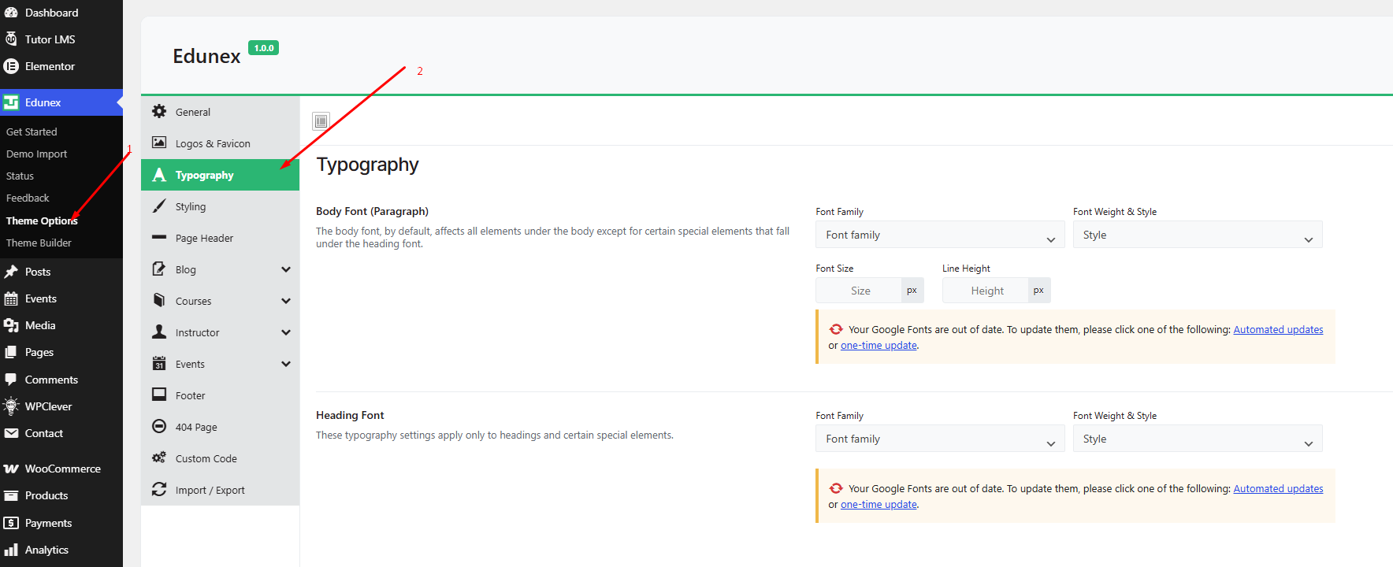Click the Tutor LMS icon
Screen dimensions: 1393x567
tap(11, 39)
